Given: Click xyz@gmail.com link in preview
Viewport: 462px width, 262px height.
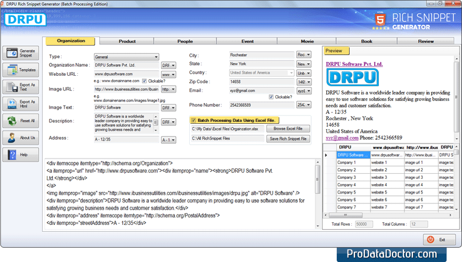Looking at the screenshot, I should point(342,138).
